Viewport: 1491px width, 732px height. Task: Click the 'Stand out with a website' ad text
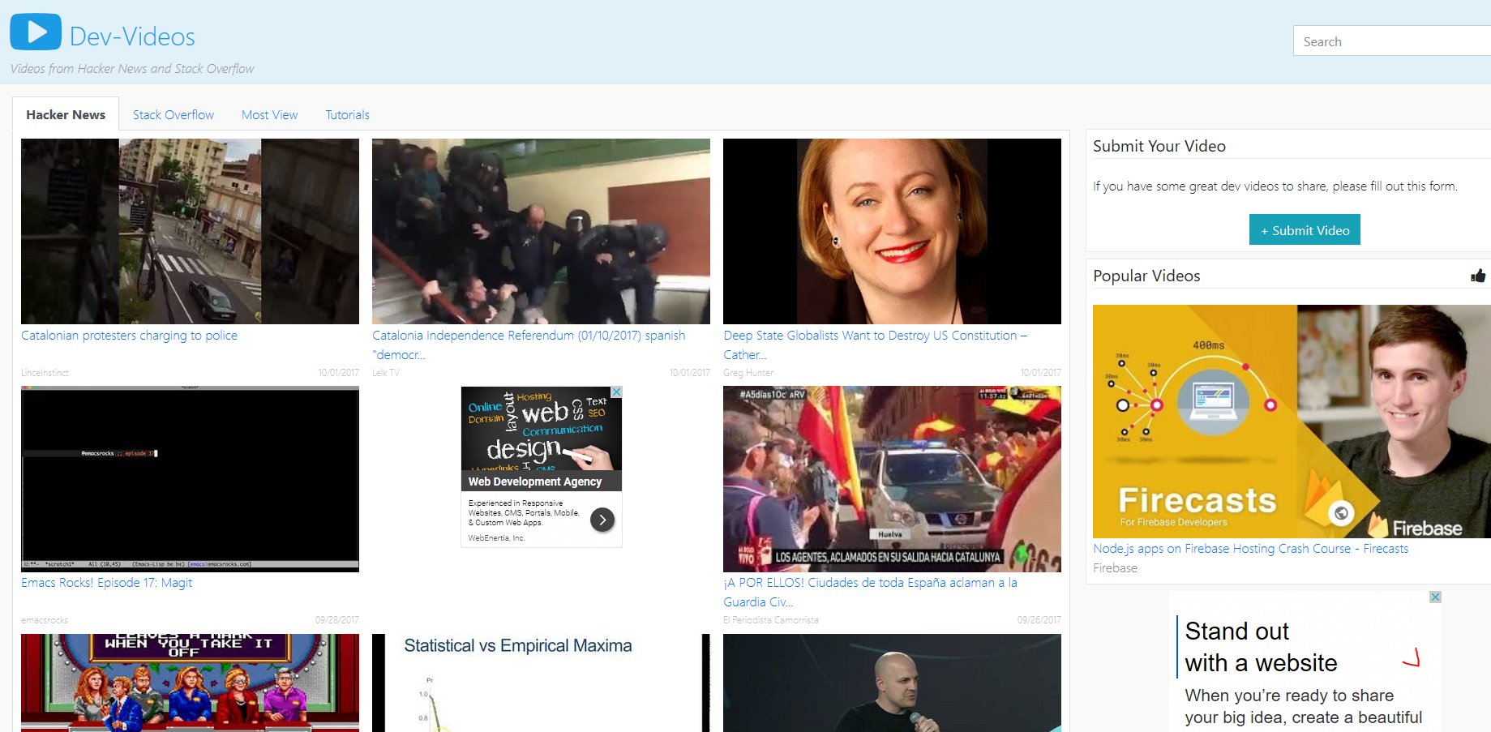(x=1261, y=647)
